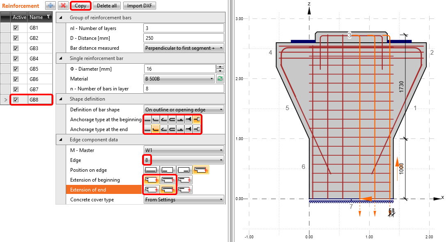Select last anchorage type icon at the end

[x=197, y=129]
